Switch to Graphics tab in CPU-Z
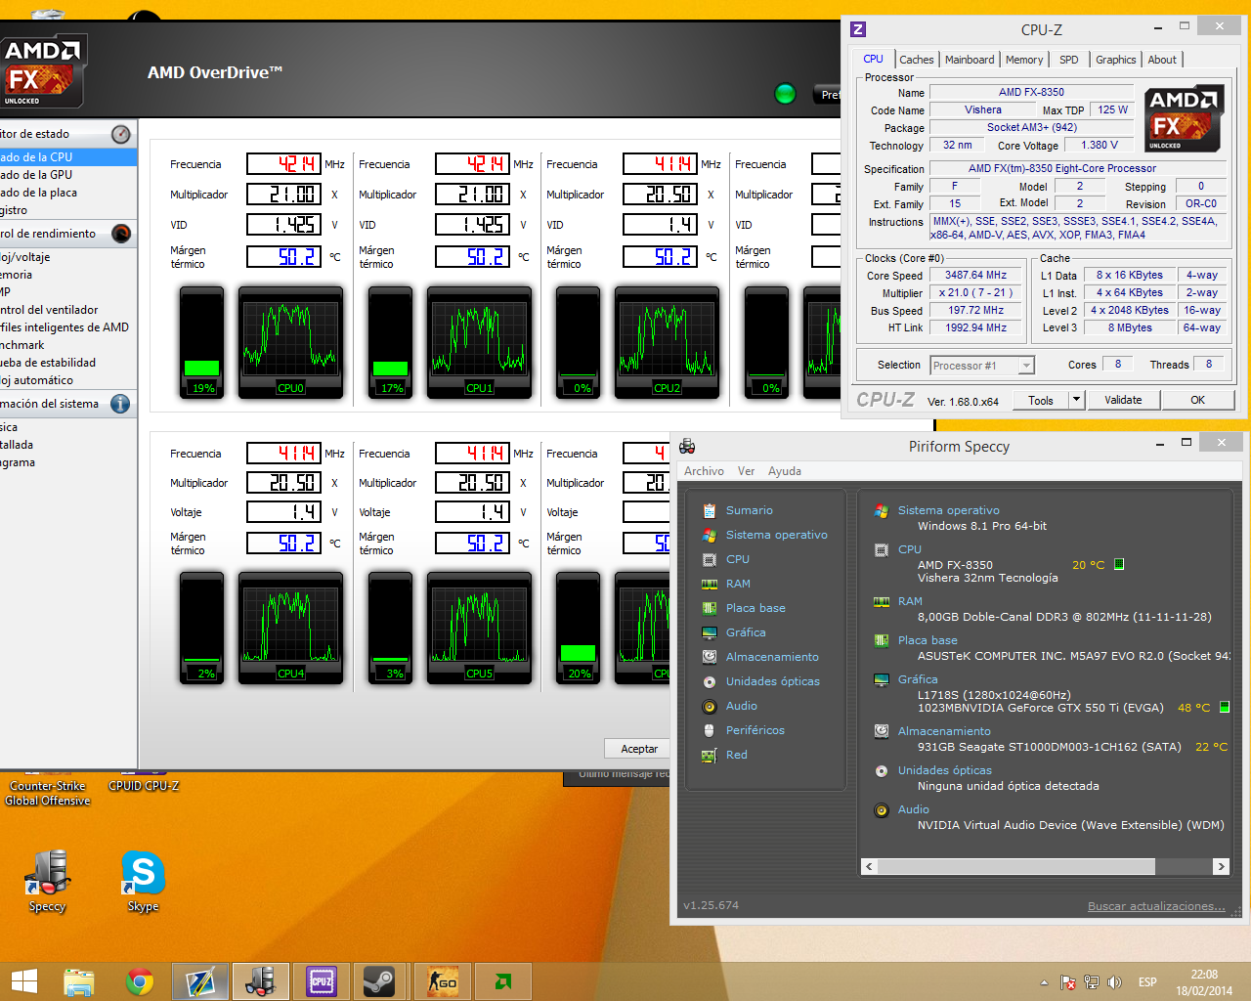This screenshot has height=1001, width=1251. tap(1115, 60)
